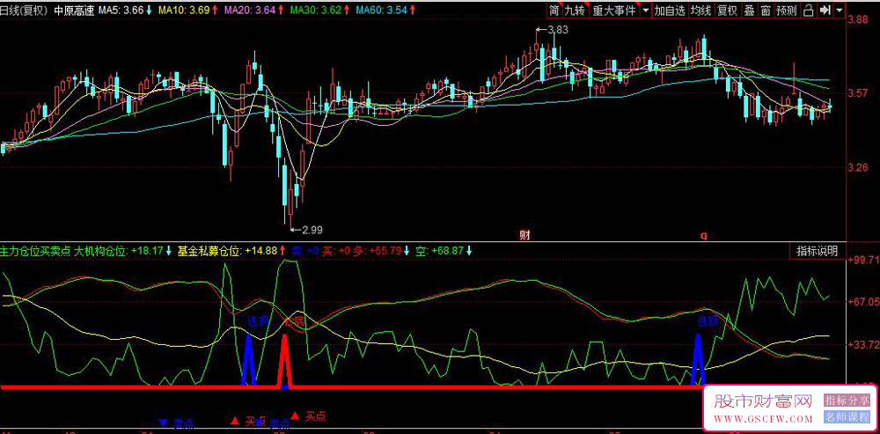Toggle the padlock lock icon

pos(809,11)
